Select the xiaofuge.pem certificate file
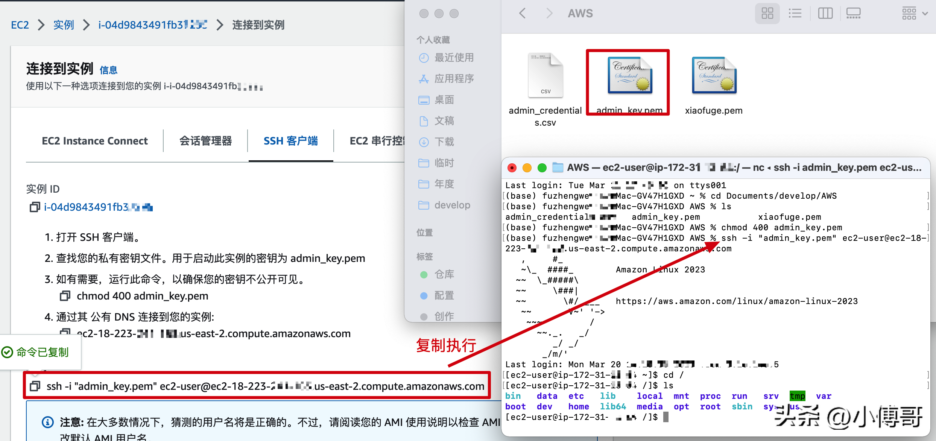 click(x=713, y=76)
